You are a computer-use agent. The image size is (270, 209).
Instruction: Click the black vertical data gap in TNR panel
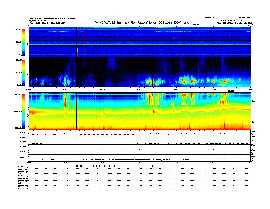[x=77, y=111]
